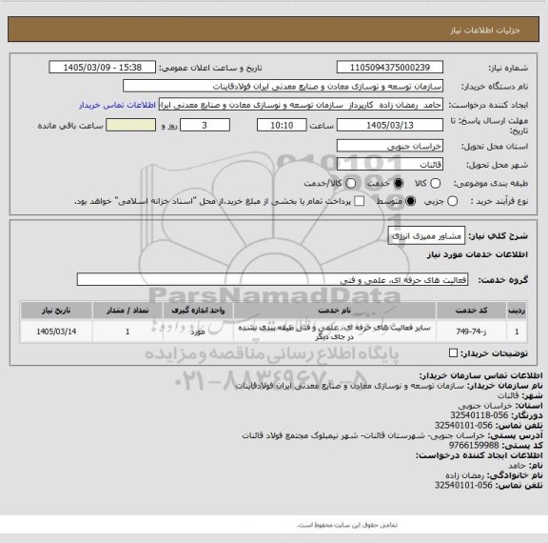
Task: Select the خدمت radio button
Action: tap(398, 183)
